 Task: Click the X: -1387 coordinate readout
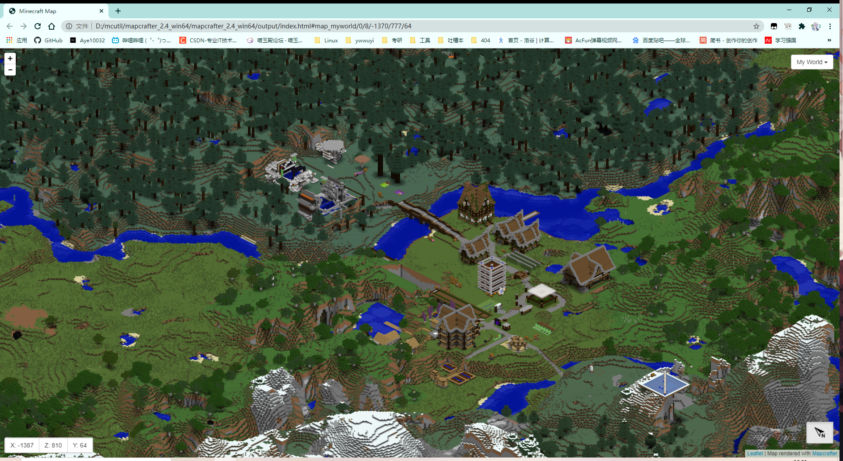[x=22, y=445]
